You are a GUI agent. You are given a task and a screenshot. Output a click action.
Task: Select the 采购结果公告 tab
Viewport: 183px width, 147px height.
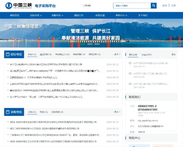[57, 112]
